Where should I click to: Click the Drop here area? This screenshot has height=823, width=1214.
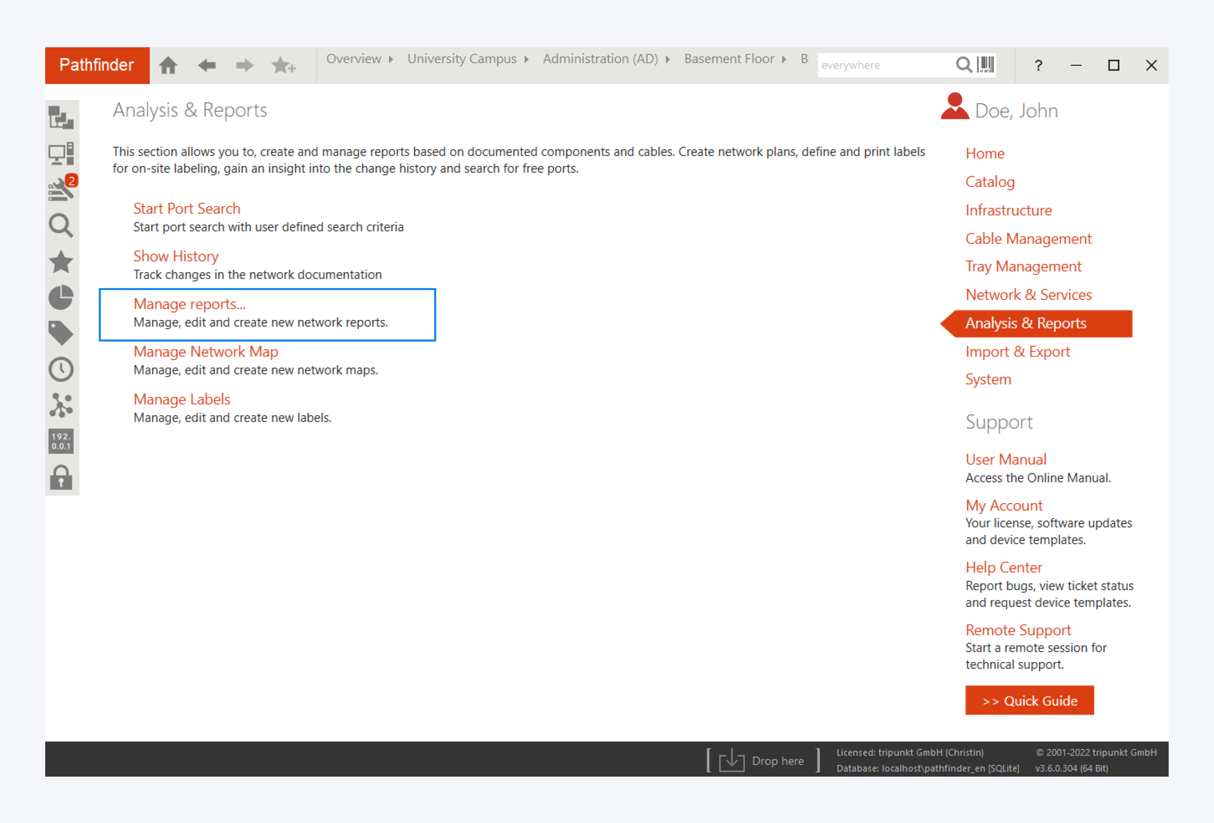point(763,760)
